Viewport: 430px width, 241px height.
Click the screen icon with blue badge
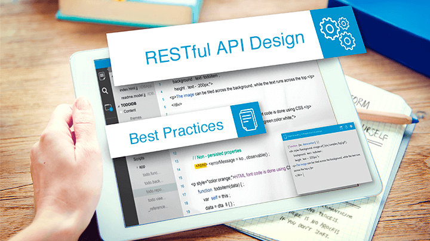point(109,108)
